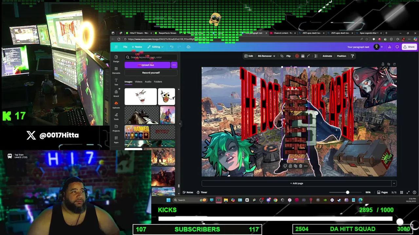Collapse the side panel arrow
This screenshot has width=419, height=235.
(x=180, y=123)
